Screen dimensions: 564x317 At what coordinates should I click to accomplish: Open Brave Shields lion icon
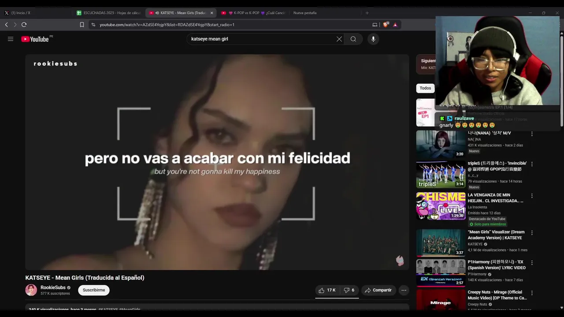click(386, 25)
